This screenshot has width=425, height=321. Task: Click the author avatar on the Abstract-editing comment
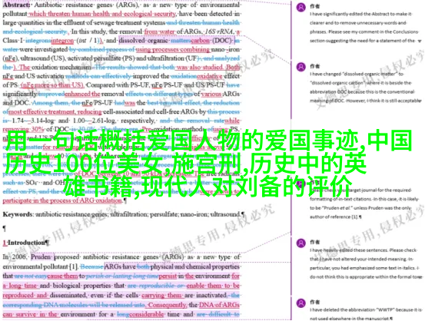[x=300, y=8]
